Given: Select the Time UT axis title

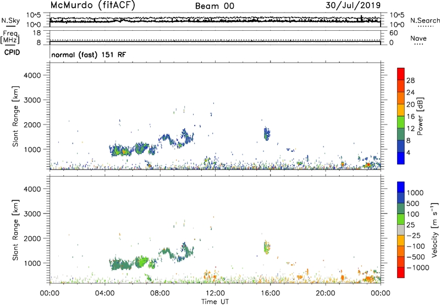Looking at the screenshot, I should coord(215,302).
